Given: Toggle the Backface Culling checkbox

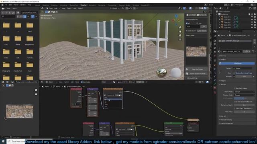Looking at the screenshot, I should (235, 88).
